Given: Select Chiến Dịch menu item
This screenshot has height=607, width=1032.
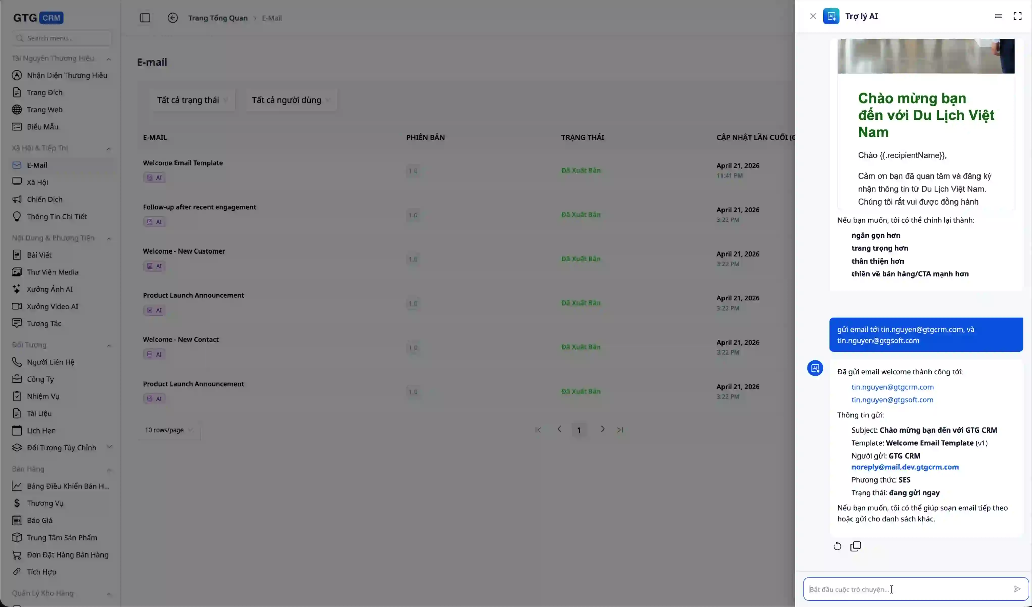Looking at the screenshot, I should point(44,199).
